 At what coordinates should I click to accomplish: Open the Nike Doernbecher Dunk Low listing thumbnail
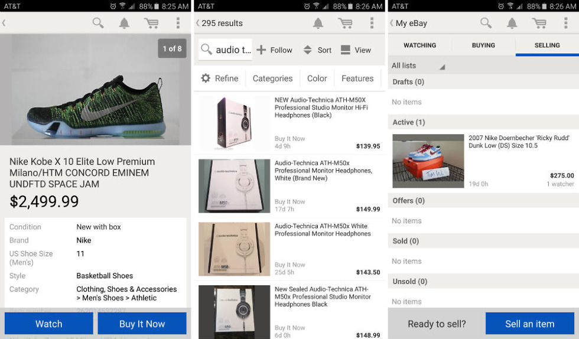click(x=428, y=161)
